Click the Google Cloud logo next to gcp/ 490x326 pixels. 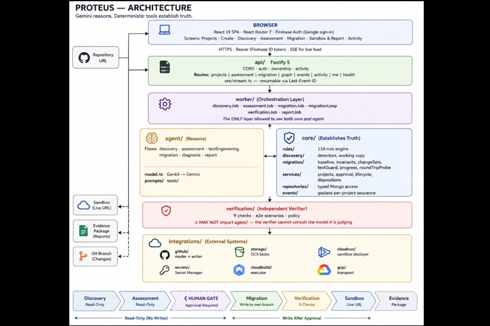[324, 270]
